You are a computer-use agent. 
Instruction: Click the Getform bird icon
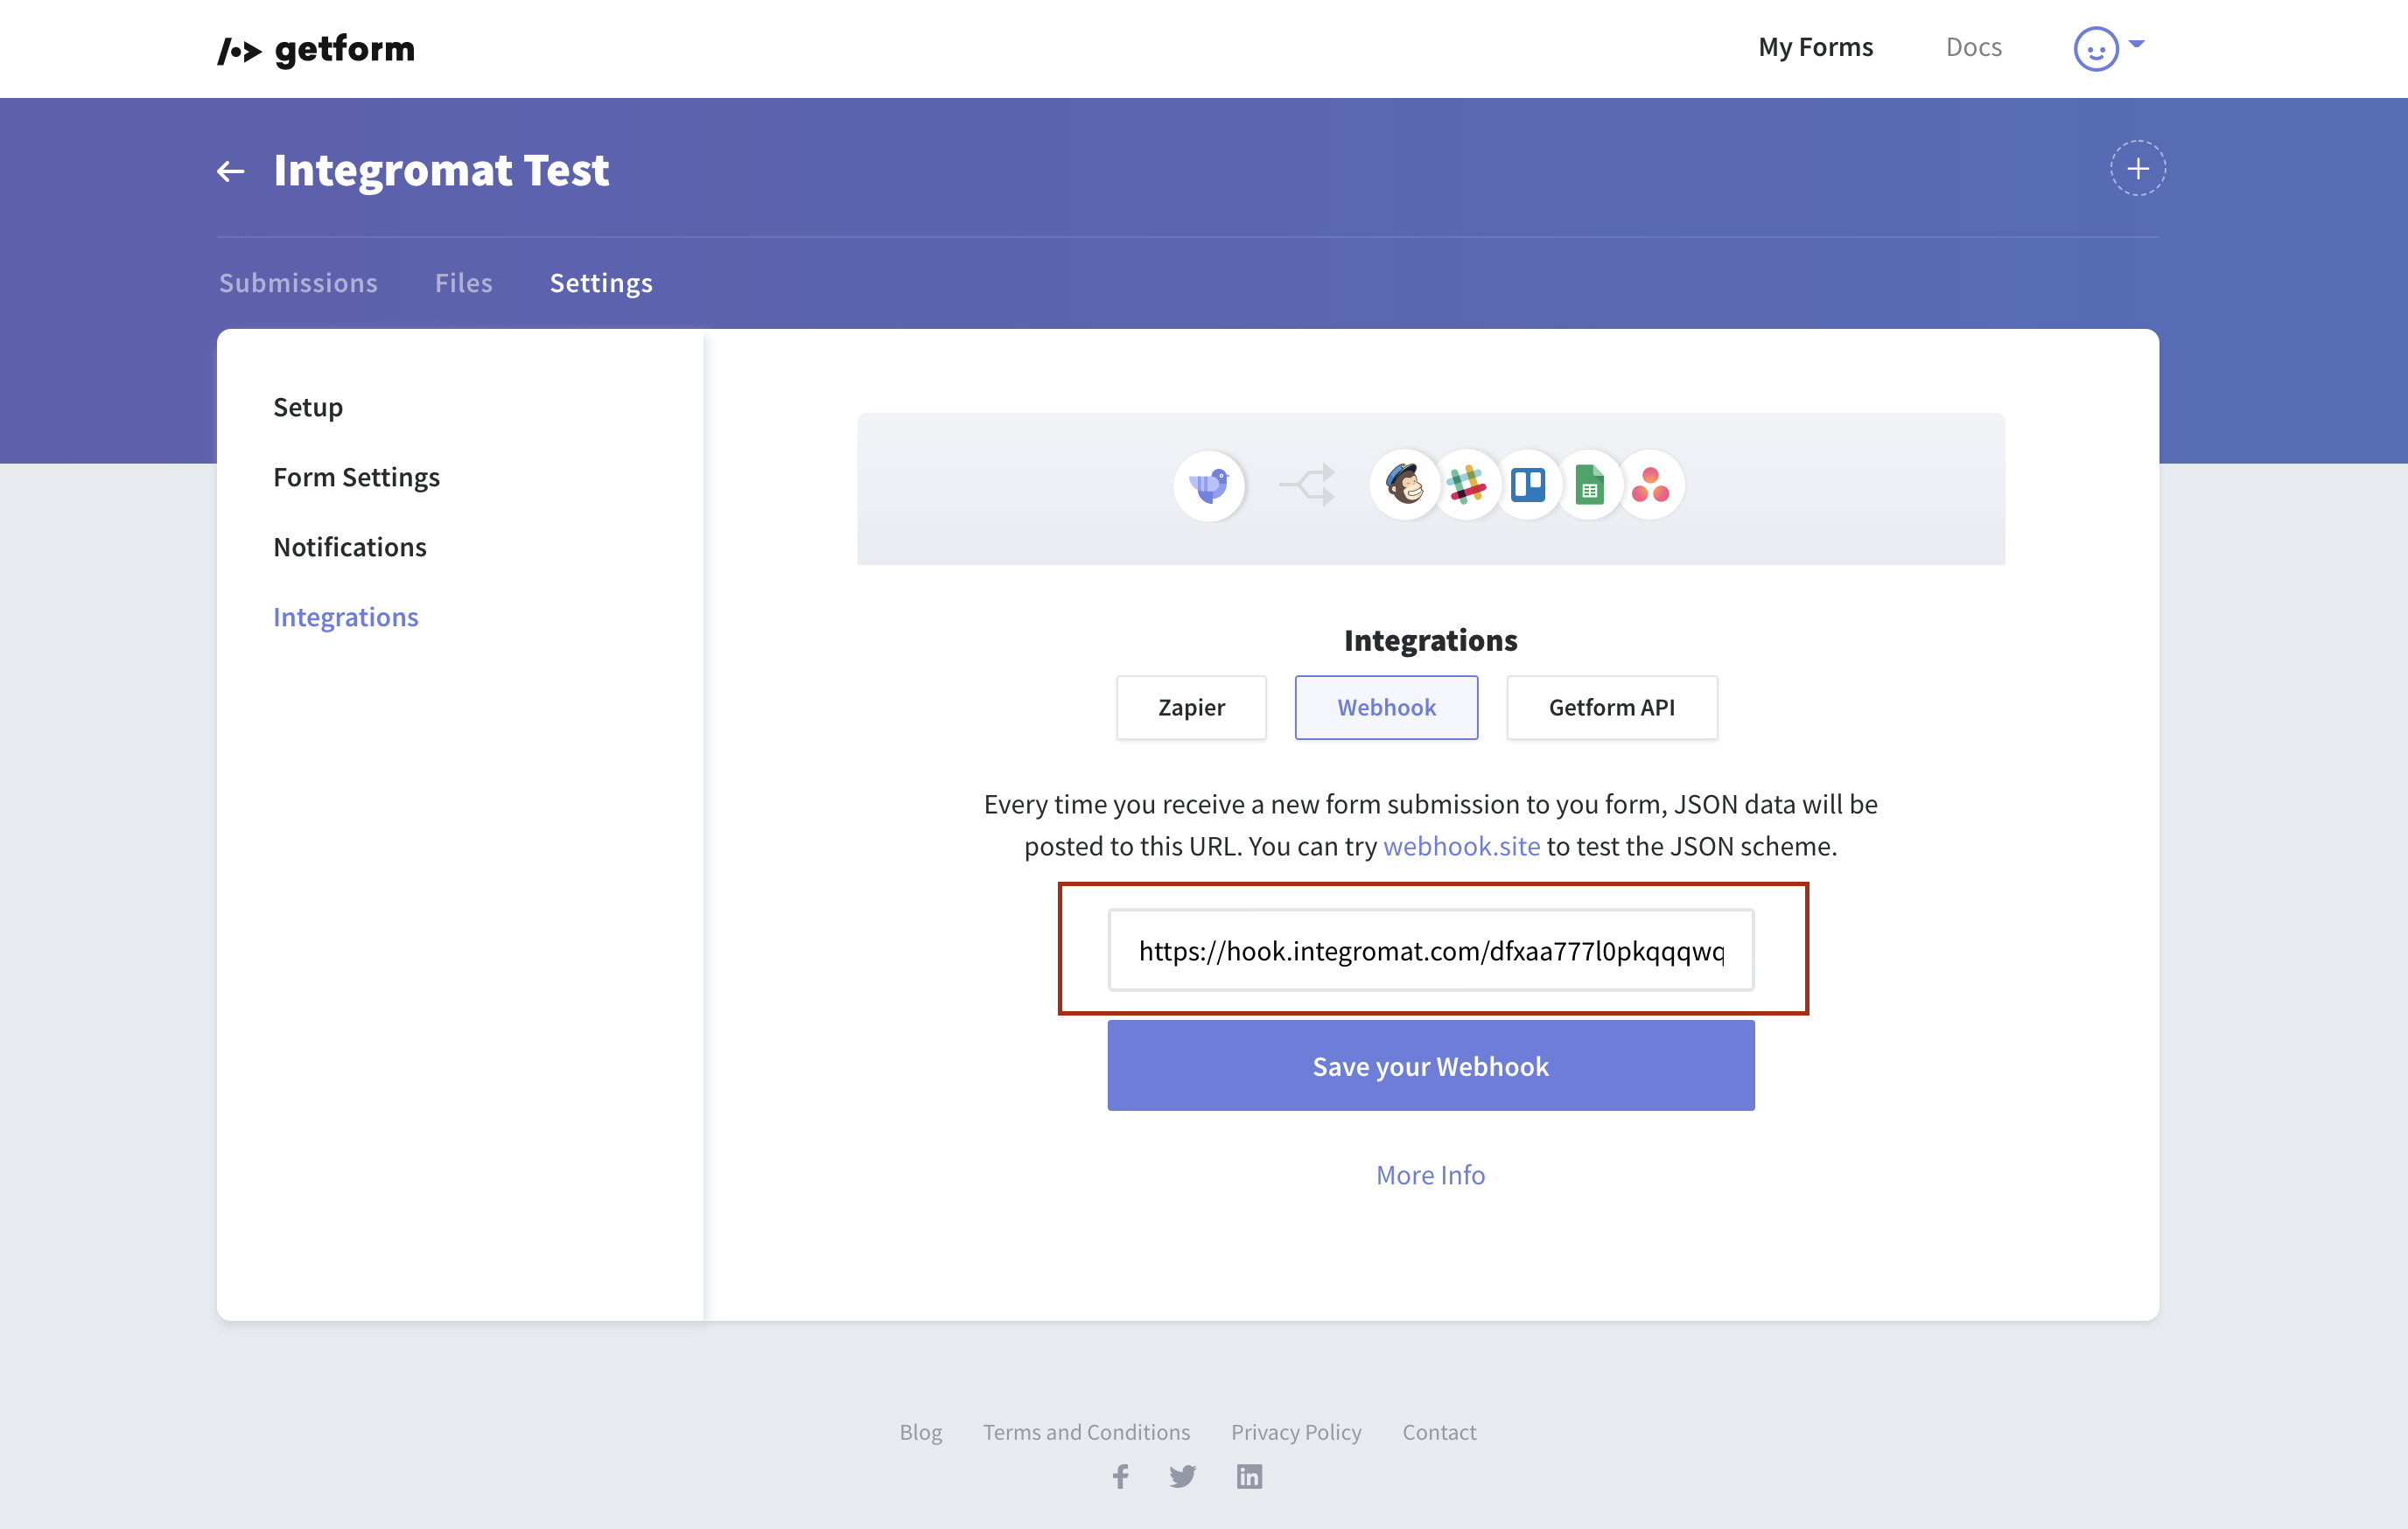pos(1209,485)
